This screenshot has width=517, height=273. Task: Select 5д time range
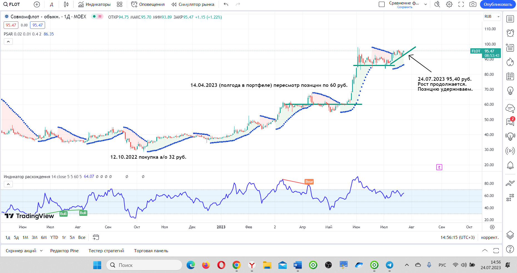click(16, 237)
